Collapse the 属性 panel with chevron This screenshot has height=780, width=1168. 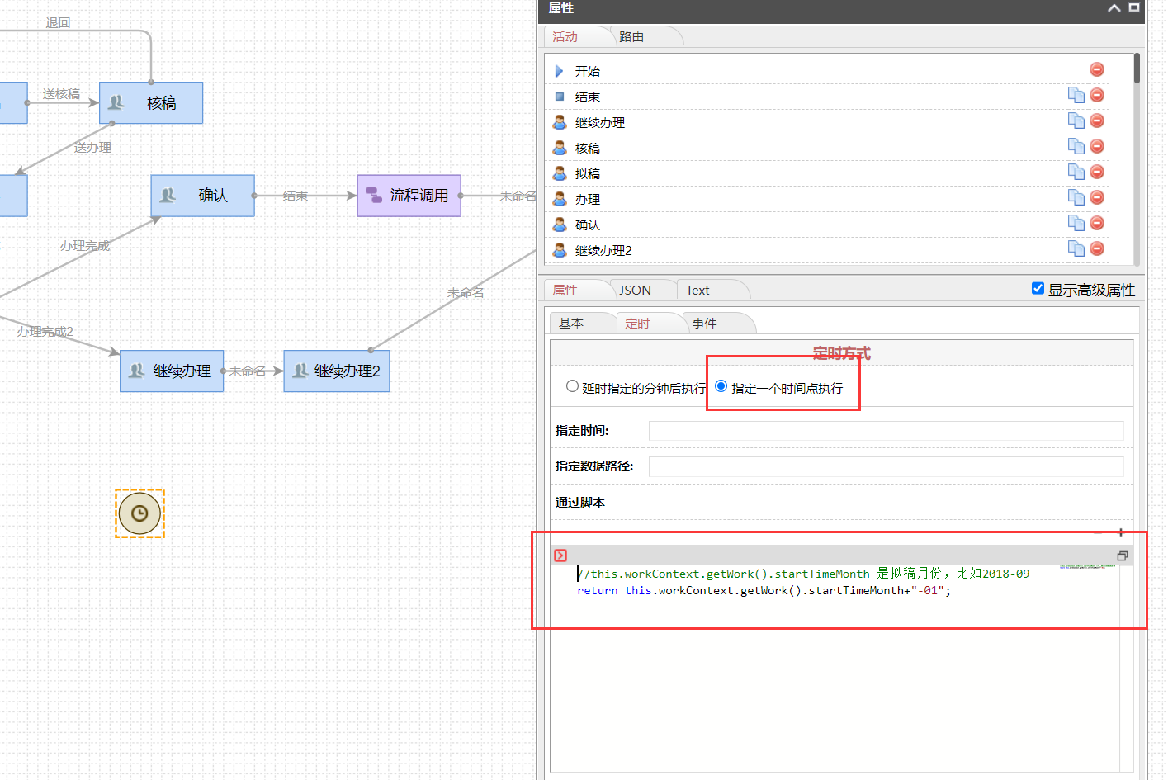coord(1114,8)
